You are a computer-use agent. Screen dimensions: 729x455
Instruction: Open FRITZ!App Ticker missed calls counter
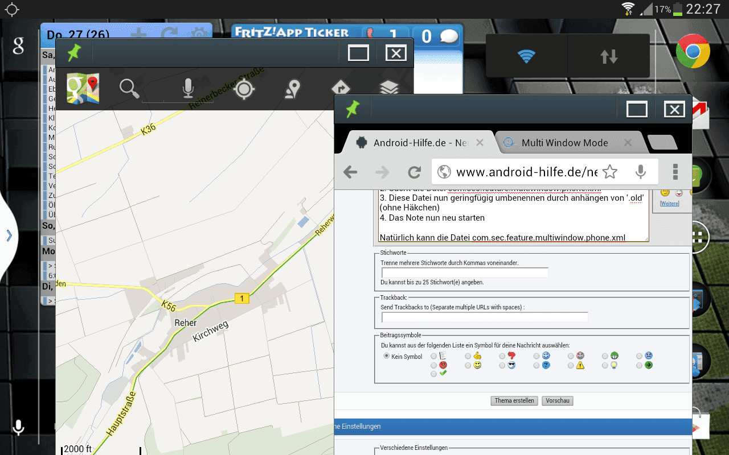(x=386, y=36)
